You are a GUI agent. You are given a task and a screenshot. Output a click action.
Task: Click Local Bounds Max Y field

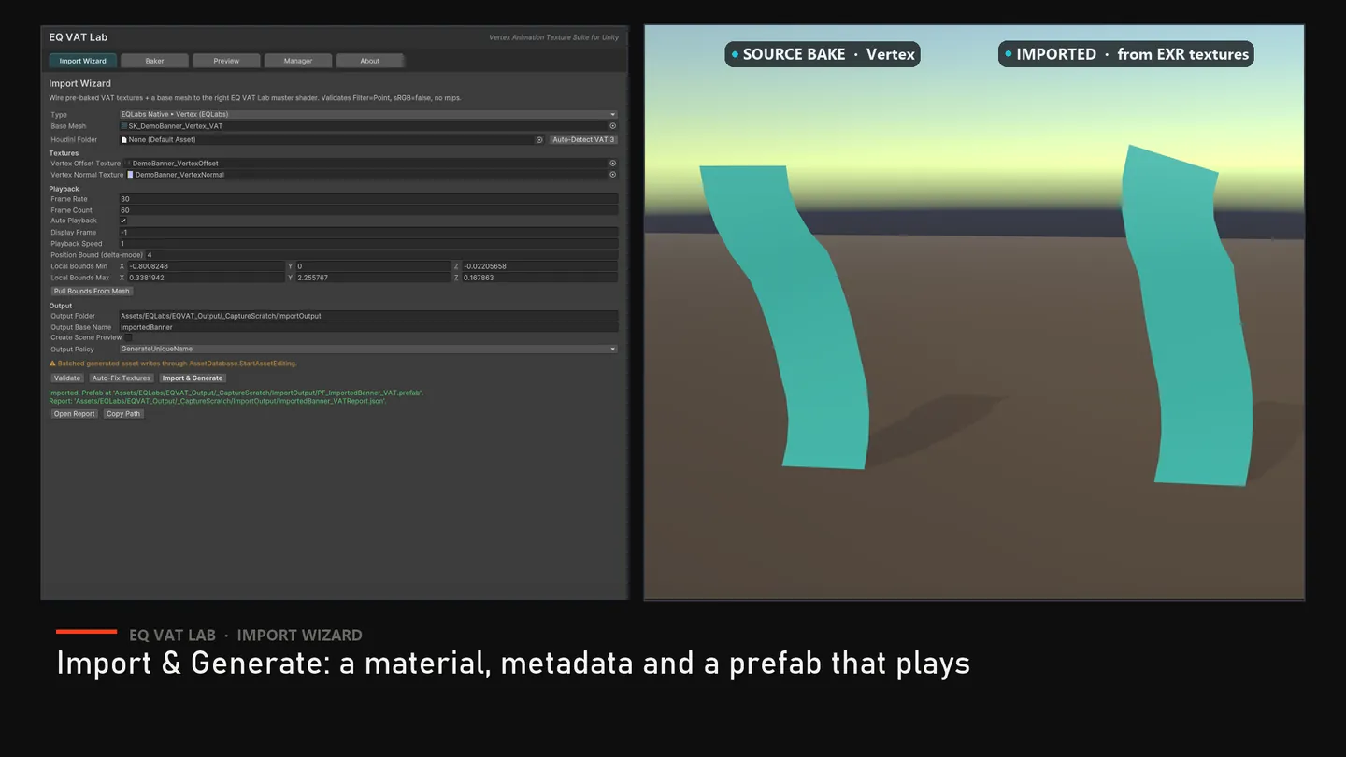tap(373, 278)
